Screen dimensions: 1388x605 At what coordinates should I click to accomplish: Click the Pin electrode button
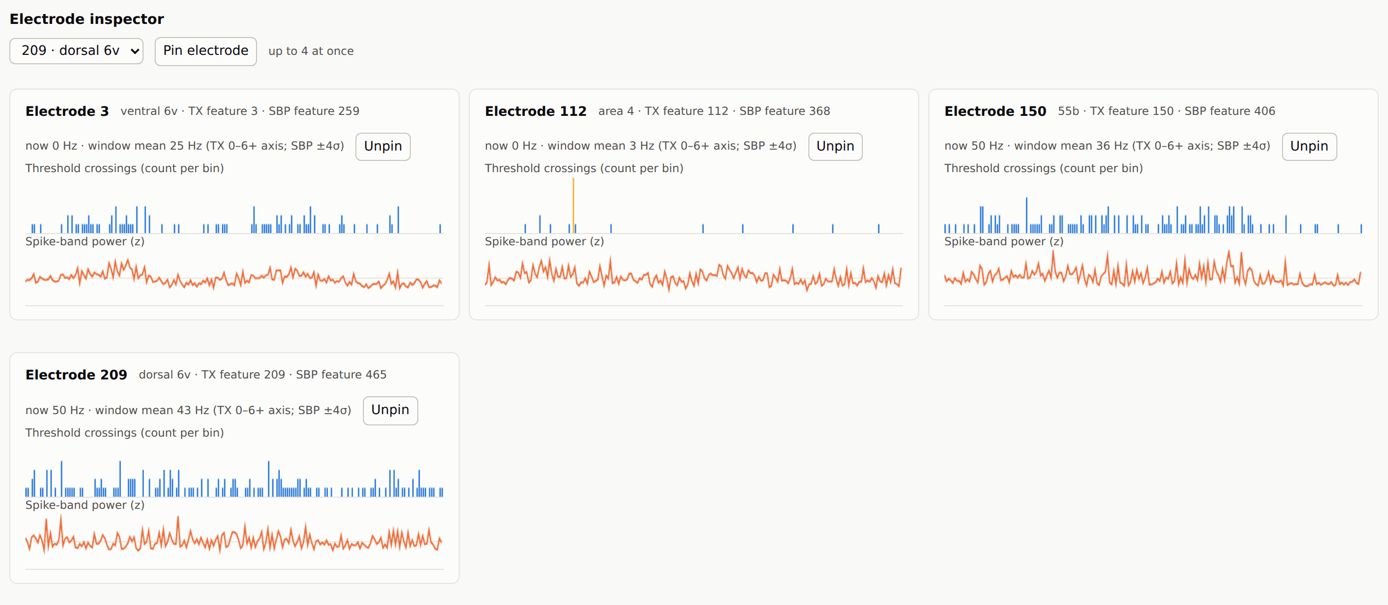(x=205, y=51)
